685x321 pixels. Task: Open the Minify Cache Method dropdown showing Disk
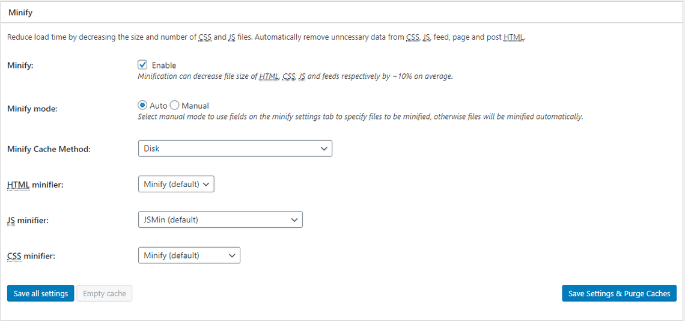235,148
